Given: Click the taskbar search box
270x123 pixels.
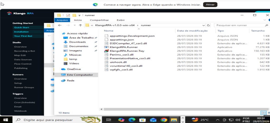Looking at the screenshot, I should click(57, 120).
